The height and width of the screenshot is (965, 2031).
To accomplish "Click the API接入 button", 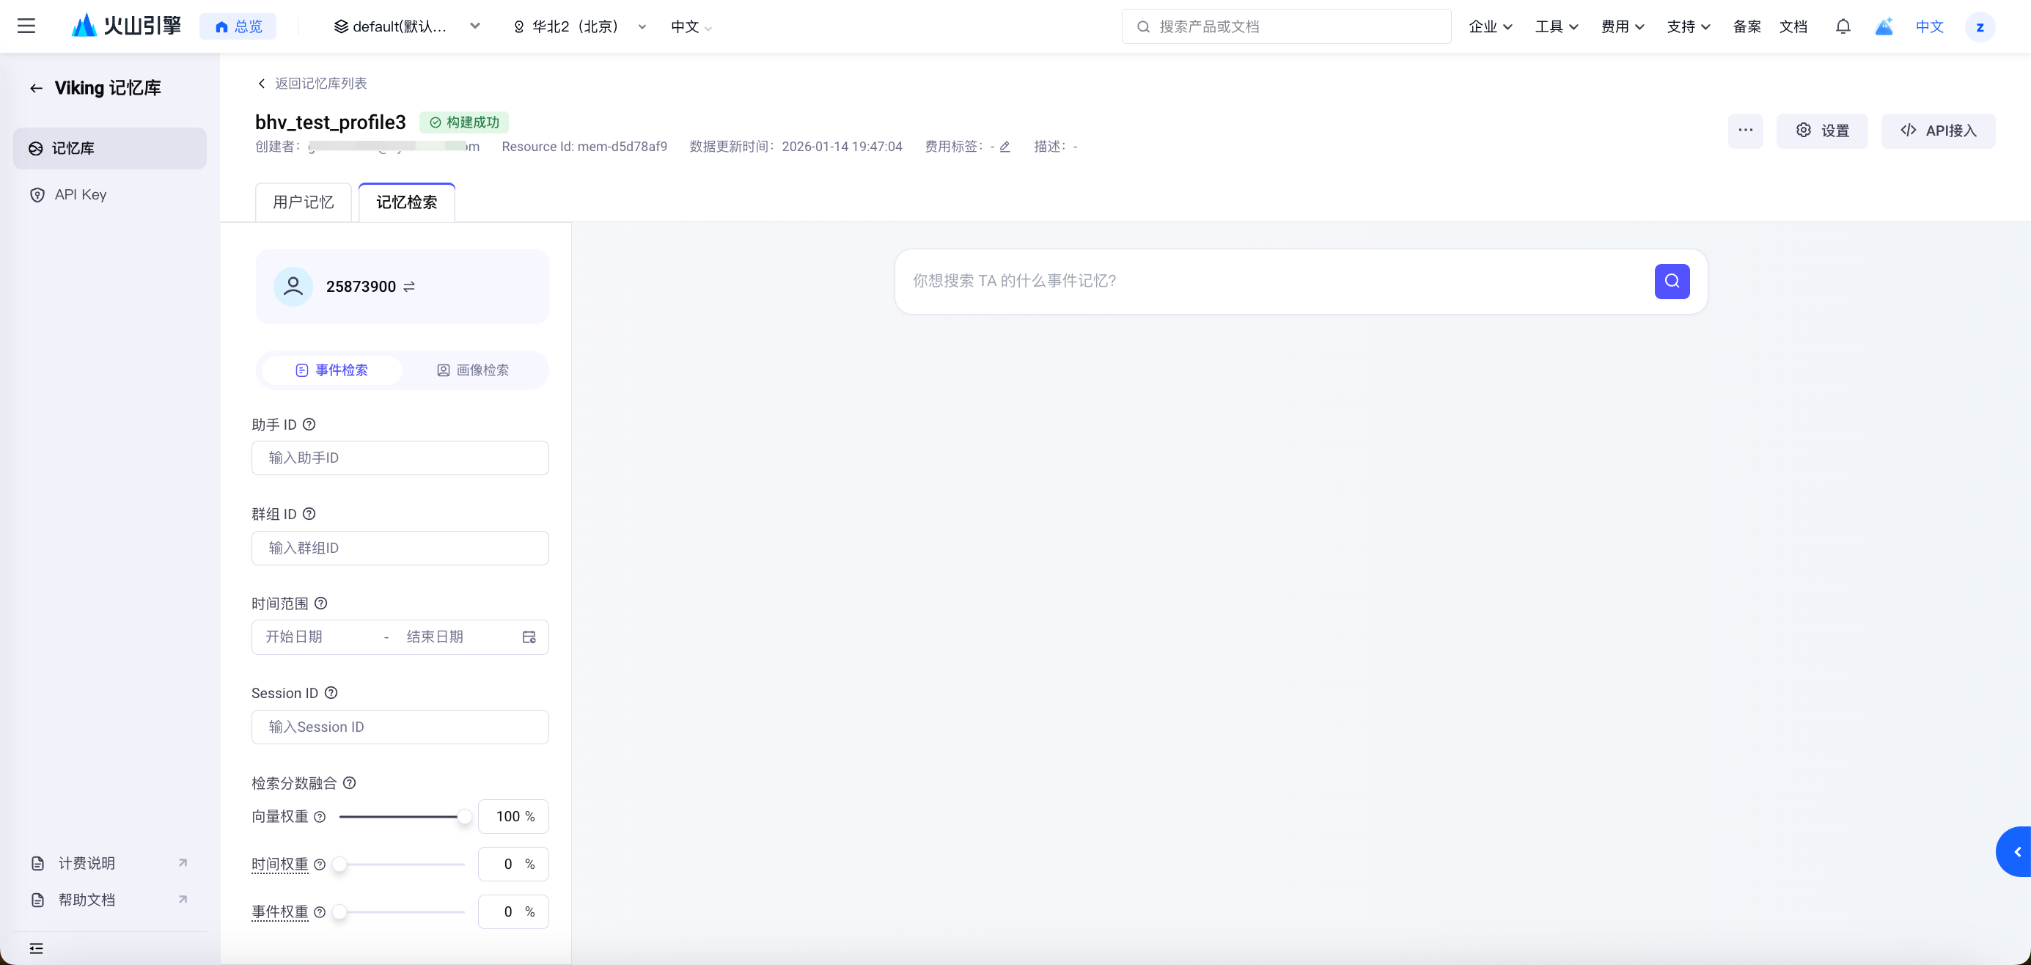I will pos(1938,131).
